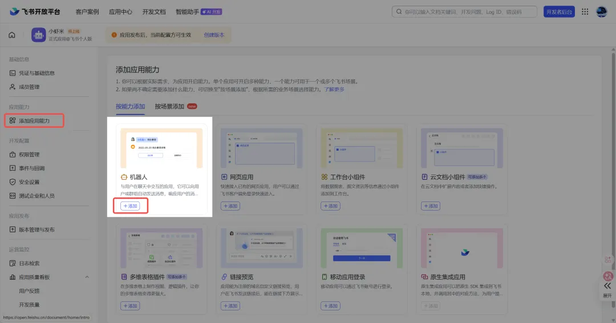The height and width of the screenshot is (323, 616).
Task: Click the 机器人 robot icon
Action: tap(124, 177)
